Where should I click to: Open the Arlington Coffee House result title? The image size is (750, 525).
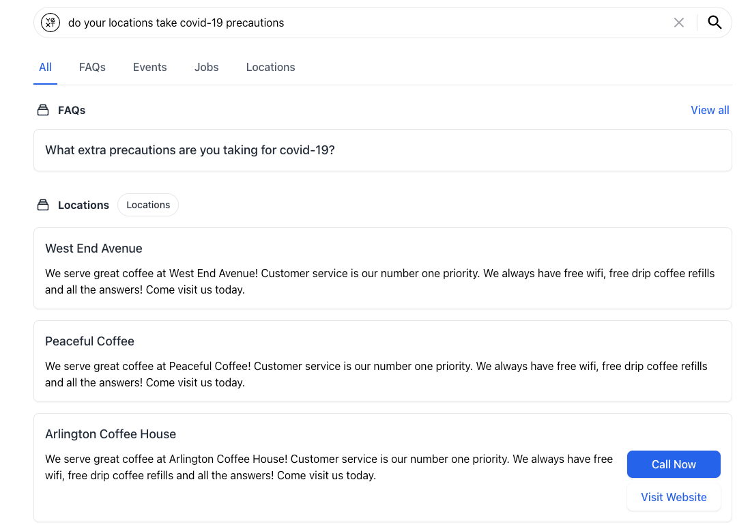coord(111,434)
